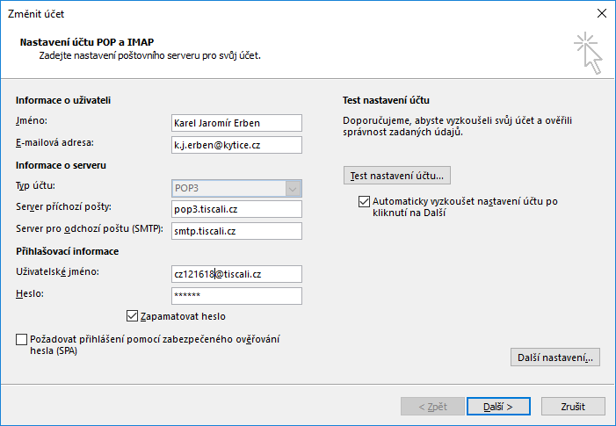Viewport: 616px width, 426px height.
Task: Click the Uživatelské jméno input field
Action: (x=236, y=274)
